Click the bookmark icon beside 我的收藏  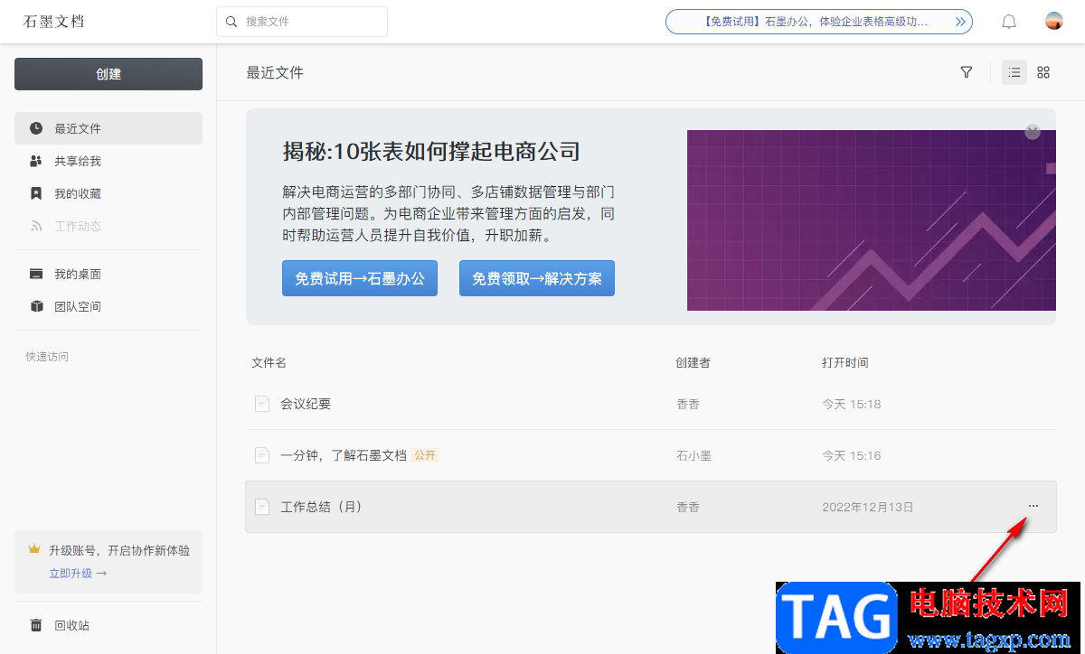click(36, 193)
